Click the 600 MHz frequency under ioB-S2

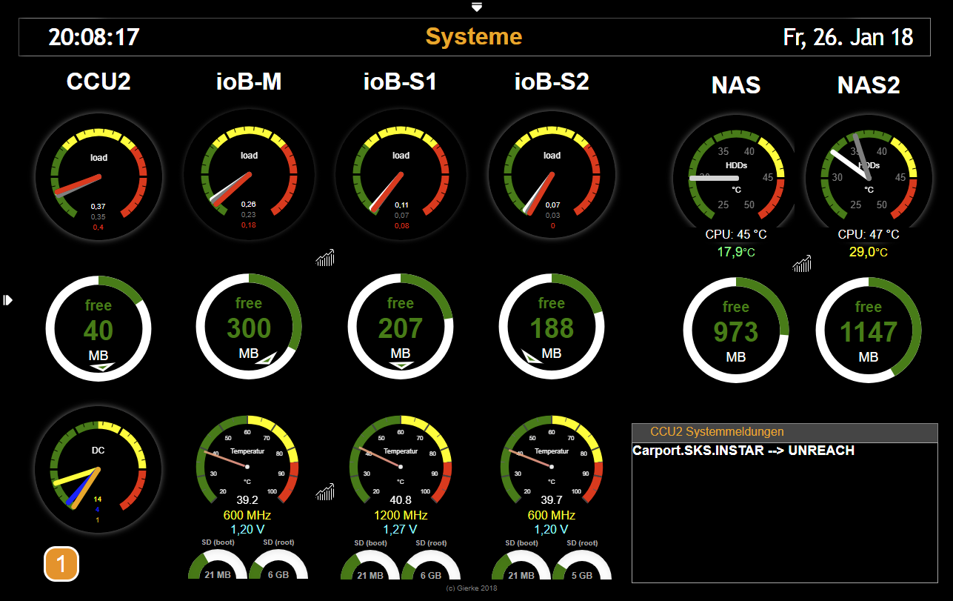tap(552, 515)
